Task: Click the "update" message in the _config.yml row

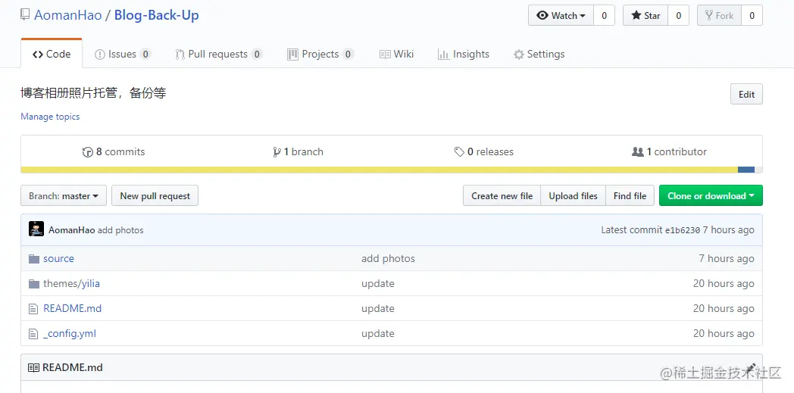Action: point(378,333)
